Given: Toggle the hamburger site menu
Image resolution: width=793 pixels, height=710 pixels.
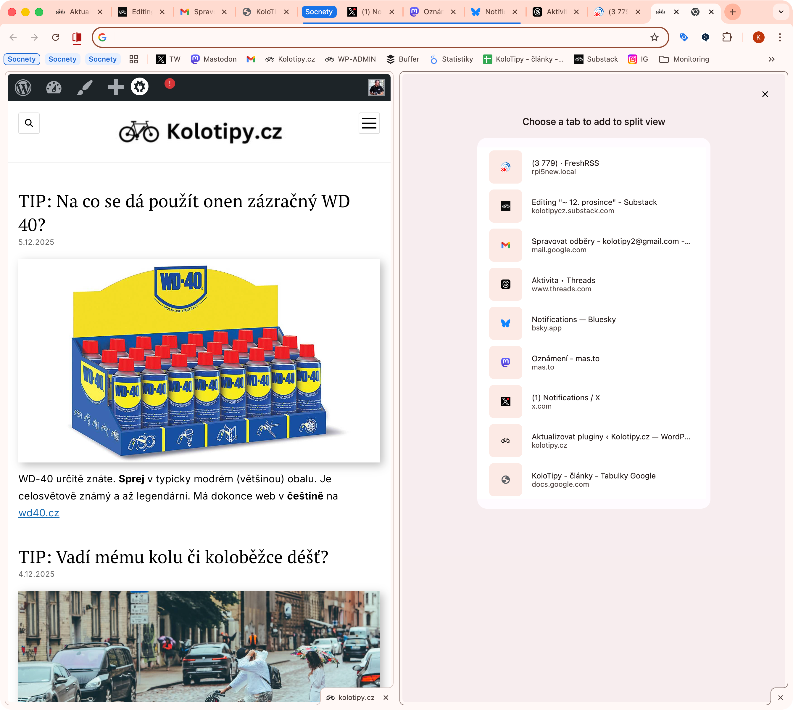Looking at the screenshot, I should tap(369, 123).
